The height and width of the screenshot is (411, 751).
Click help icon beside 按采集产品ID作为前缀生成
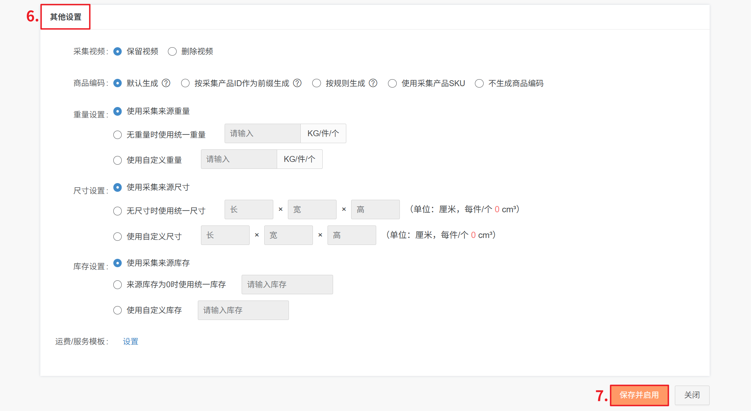click(297, 83)
